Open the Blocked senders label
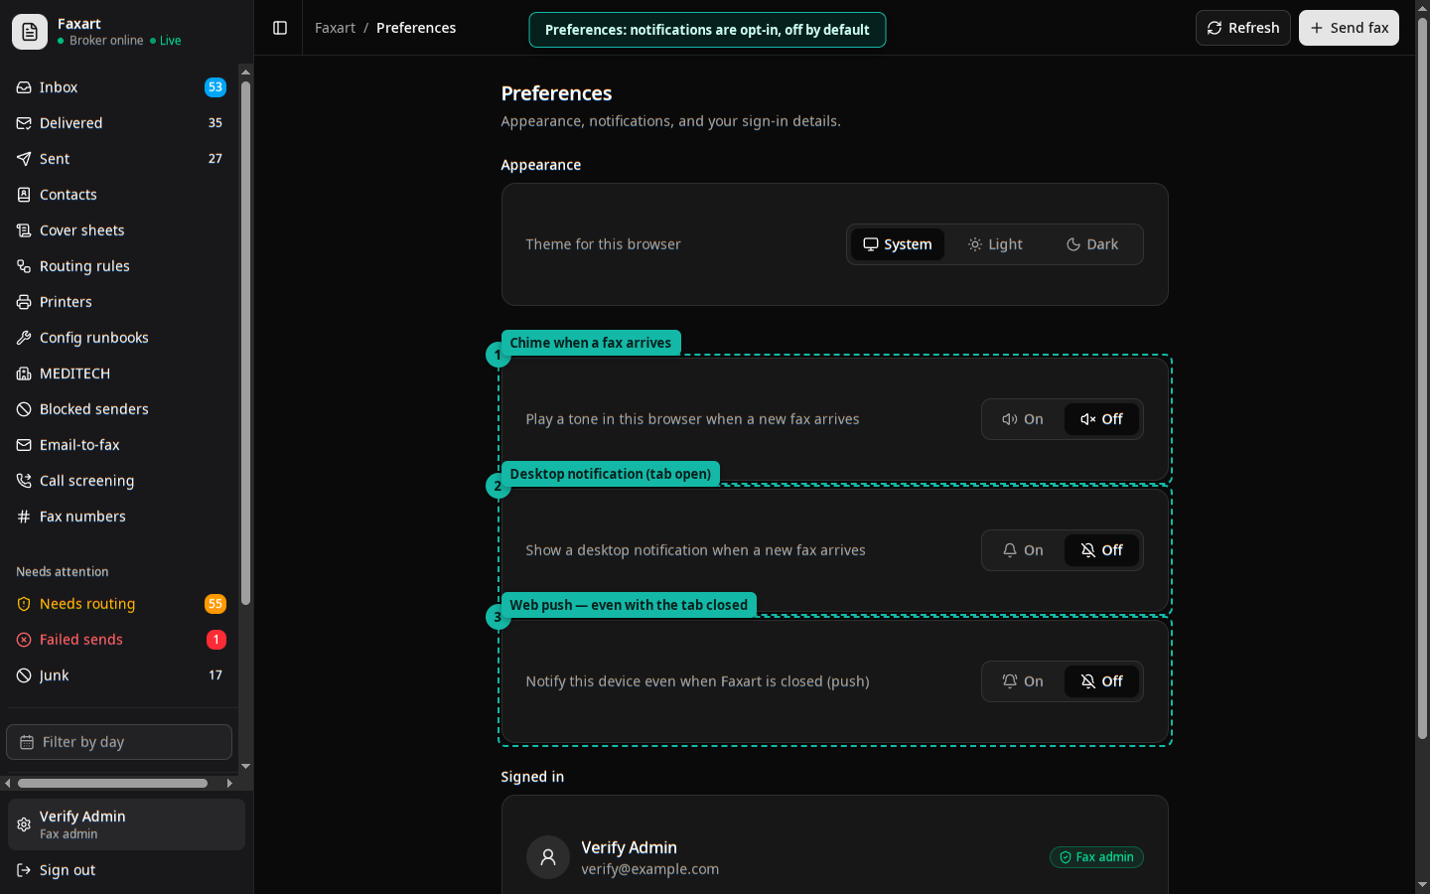Image resolution: width=1430 pixels, height=894 pixels. coord(94,409)
